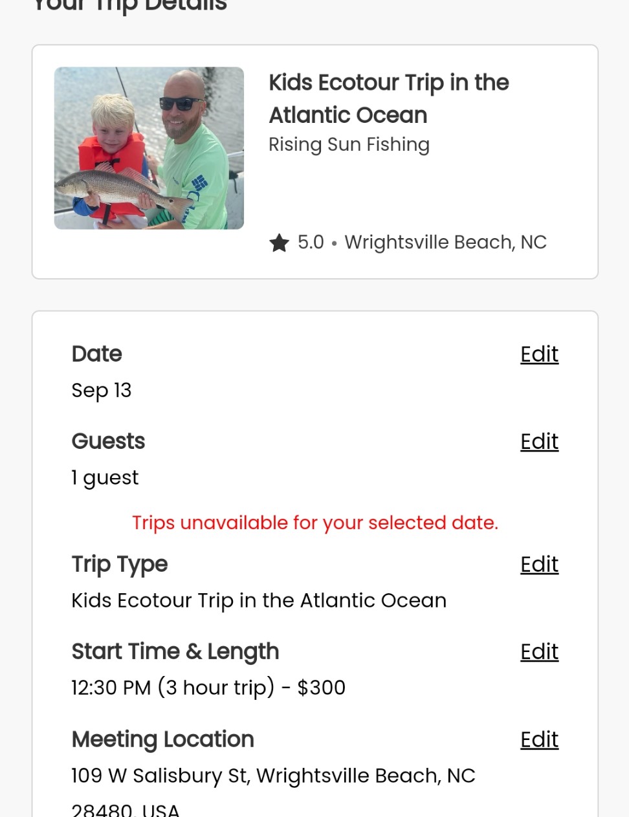Edit the number of Guests

coord(539,441)
